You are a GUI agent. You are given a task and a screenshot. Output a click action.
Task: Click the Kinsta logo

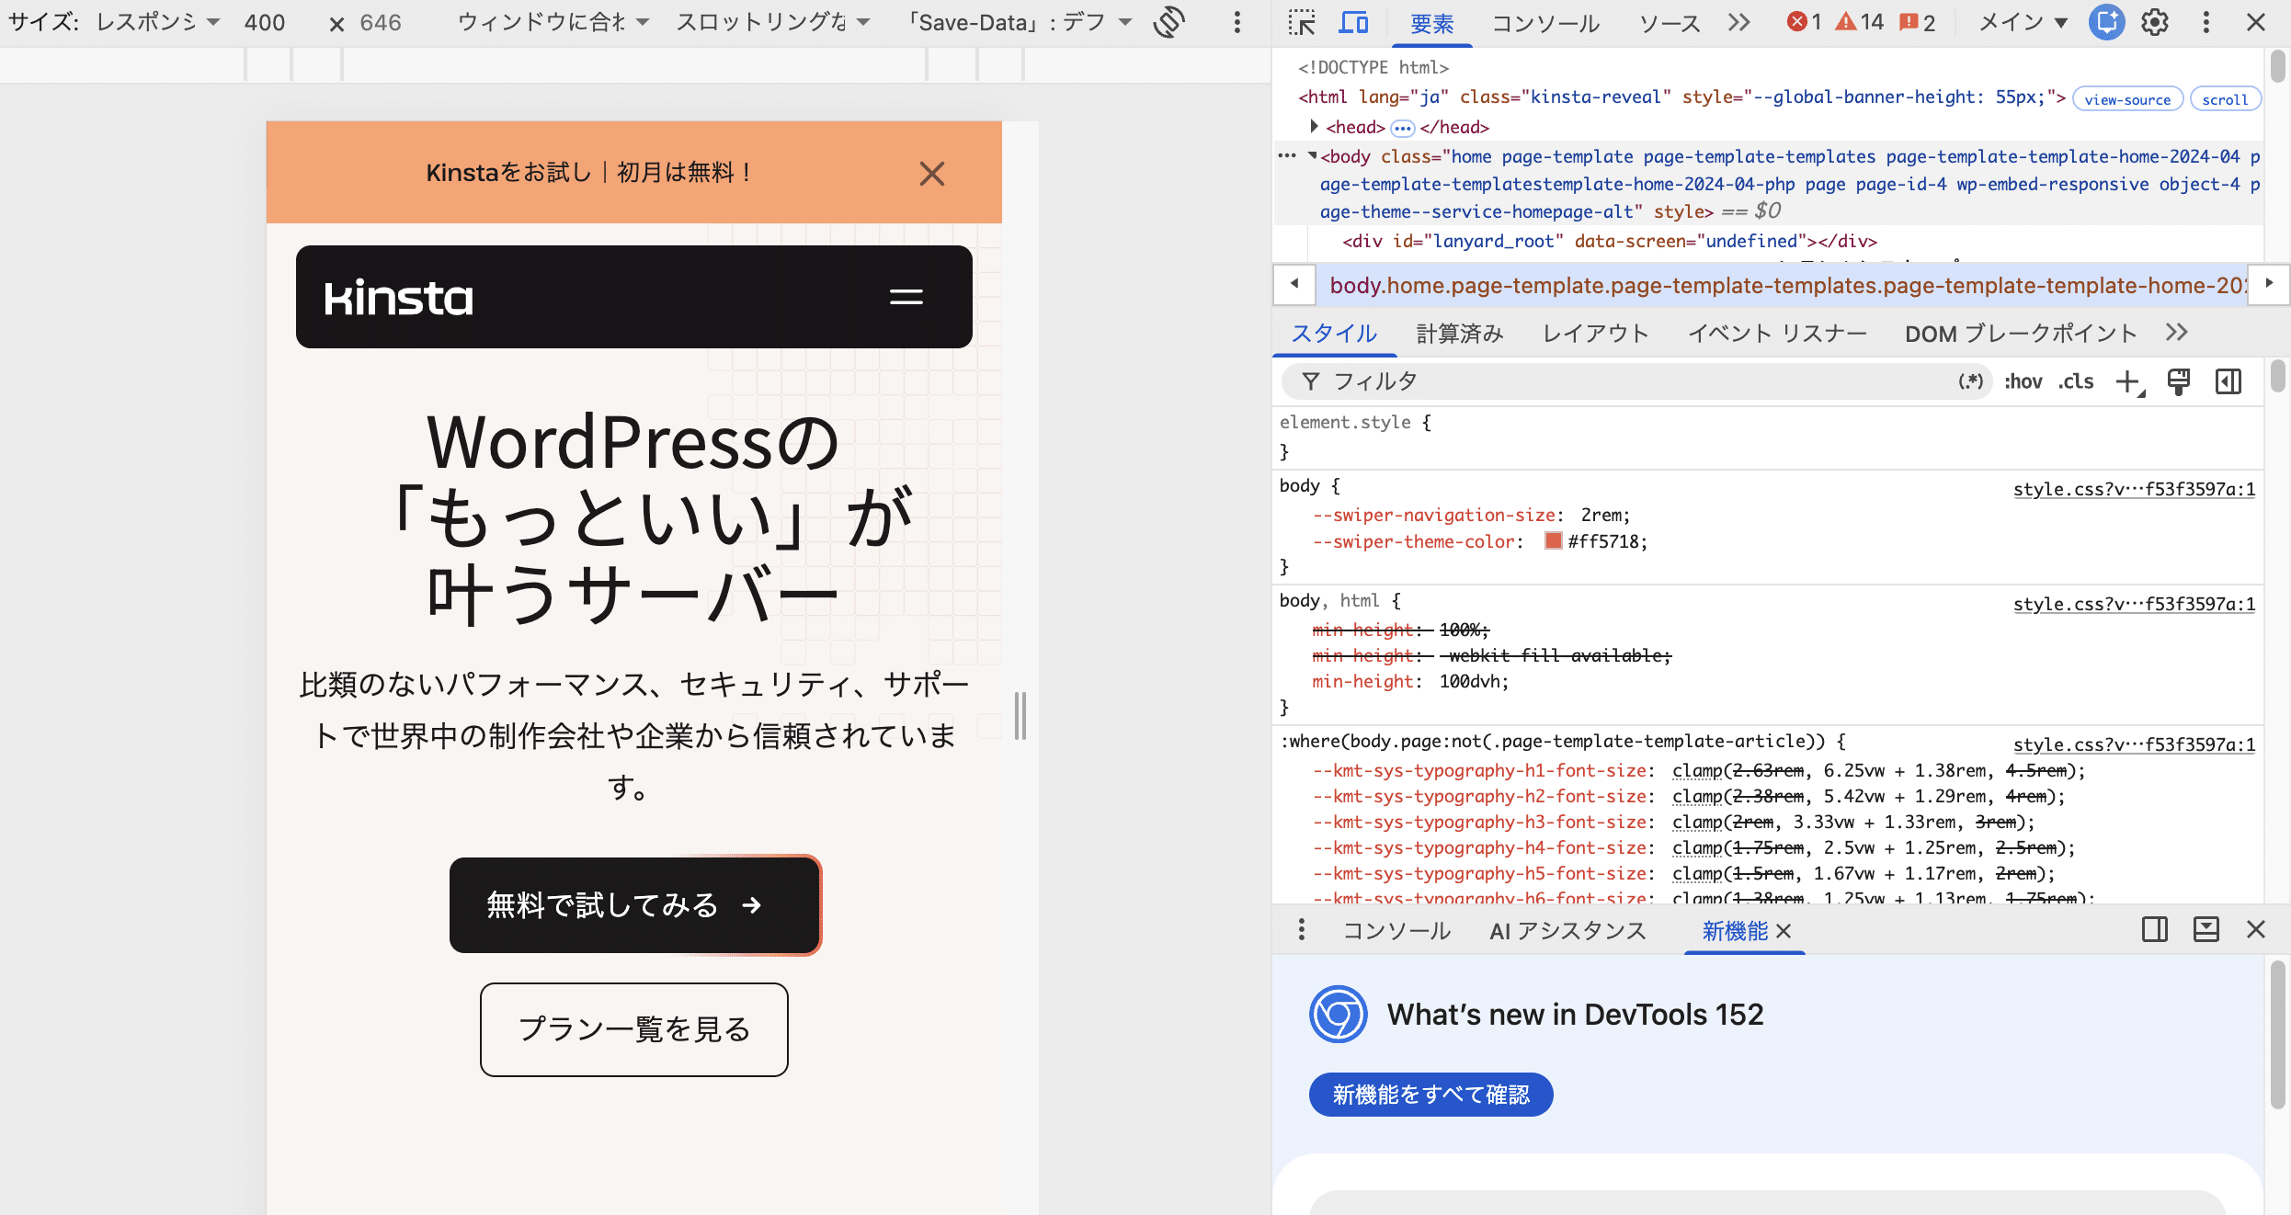(x=398, y=298)
